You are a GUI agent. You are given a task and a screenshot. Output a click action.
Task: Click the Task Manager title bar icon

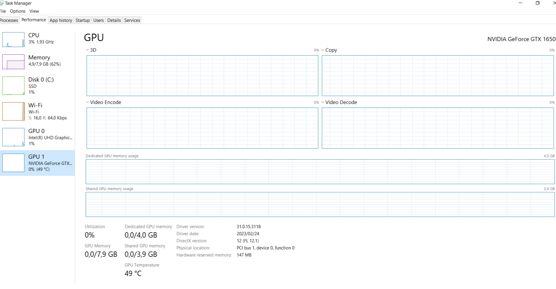coord(2,3)
